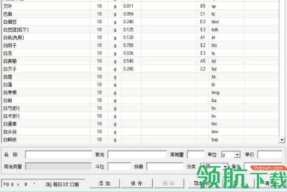Click the B5 drawer position cell
The image size is (287, 192).
point(203,6)
